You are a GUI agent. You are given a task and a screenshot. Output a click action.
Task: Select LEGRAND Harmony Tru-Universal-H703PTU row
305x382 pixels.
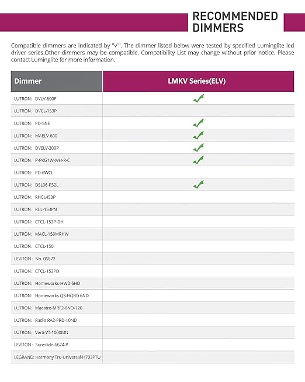pyautogui.click(x=57, y=357)
